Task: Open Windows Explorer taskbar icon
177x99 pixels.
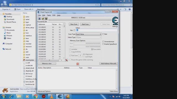Action: point(19,97)
